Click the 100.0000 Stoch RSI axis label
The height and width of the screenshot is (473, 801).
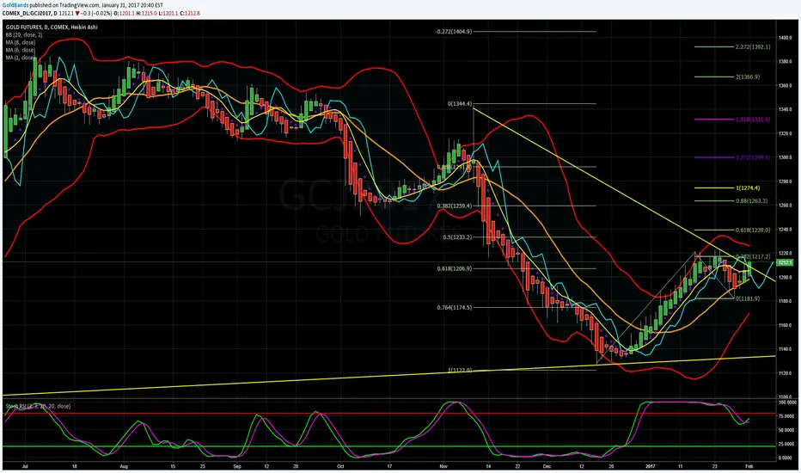787,403
